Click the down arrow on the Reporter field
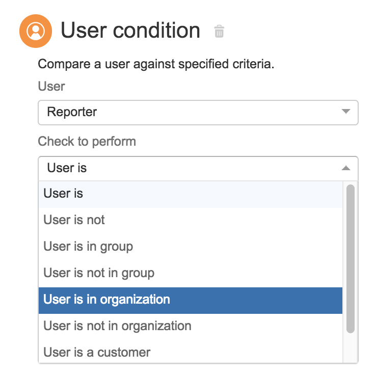This screenshot has width=376, height=376. [x=346, y=112]
